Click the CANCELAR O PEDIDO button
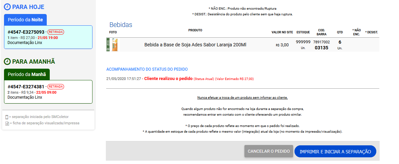Screen dimensions: 399x164 269,151
